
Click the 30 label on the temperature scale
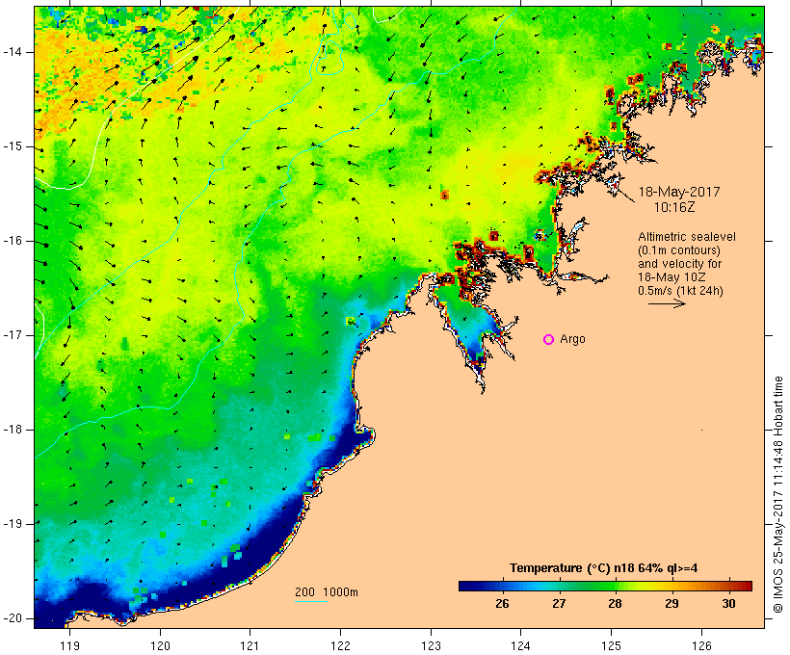[728, 604]
